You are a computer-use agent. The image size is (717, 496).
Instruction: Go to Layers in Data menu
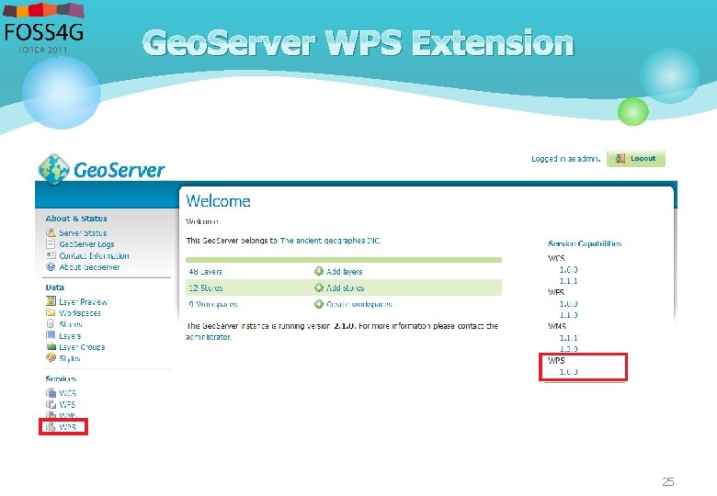[70, 335]
